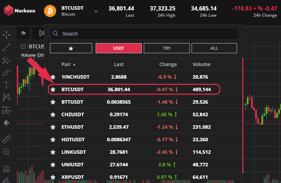The height and width of the screenshot is (183, 281).
Task: Select the brush drawing tool
Action: click(x=6, y=72)
